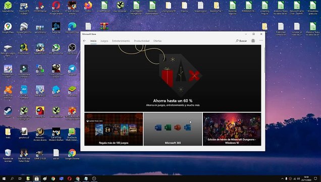The height and width of the screenshot is (182, 321).
Task: Open Firefox from the desktop
Action: (x=88, y=7)
